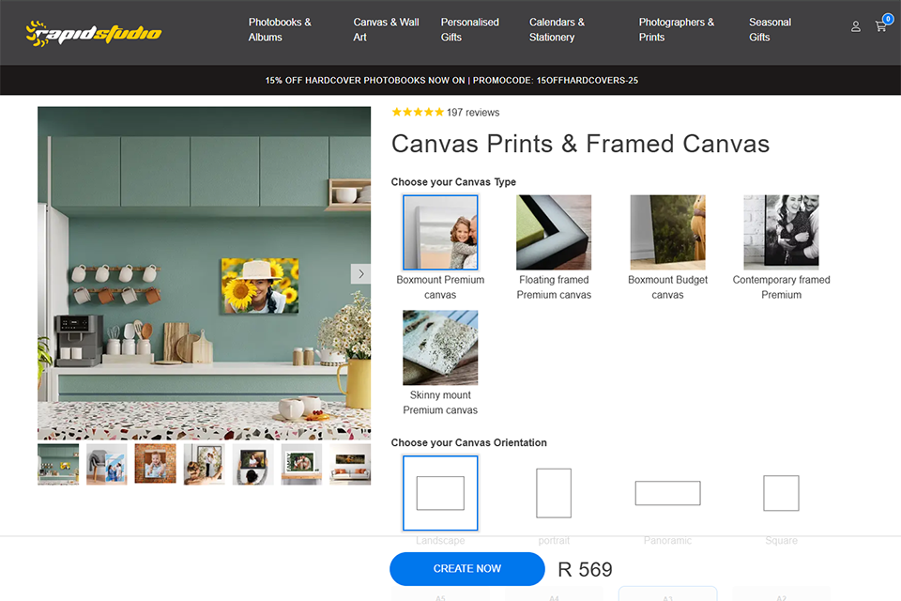Select the framed canvas on shelf thumbnail
The image size is (901, 601).
pyautogui.click(x=301, y=464)
